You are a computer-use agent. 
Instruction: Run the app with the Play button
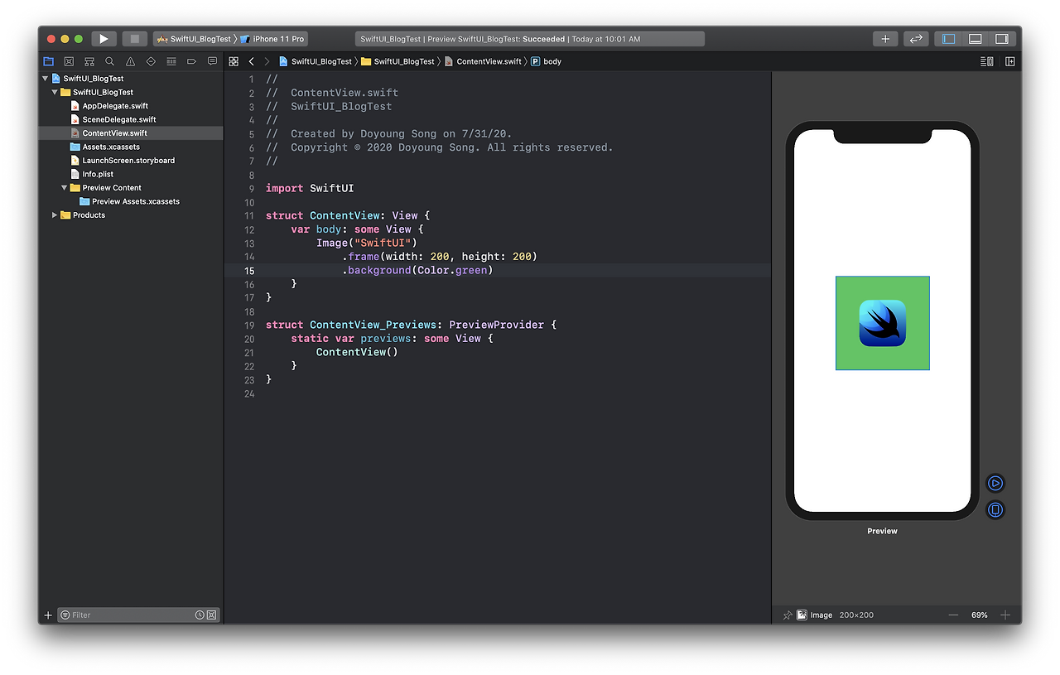104,39
